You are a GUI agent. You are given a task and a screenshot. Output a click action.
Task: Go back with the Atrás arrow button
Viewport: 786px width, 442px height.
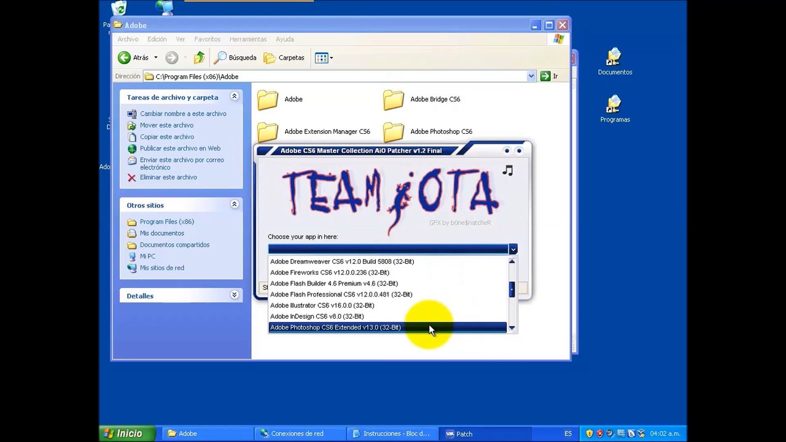[x=133, y=58]
